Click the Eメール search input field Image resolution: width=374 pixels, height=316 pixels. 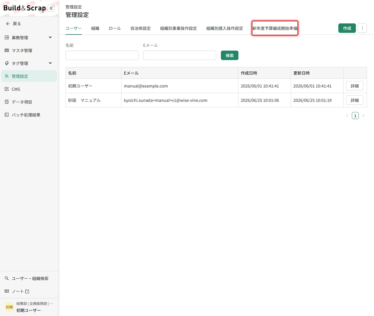click(180, 55)
